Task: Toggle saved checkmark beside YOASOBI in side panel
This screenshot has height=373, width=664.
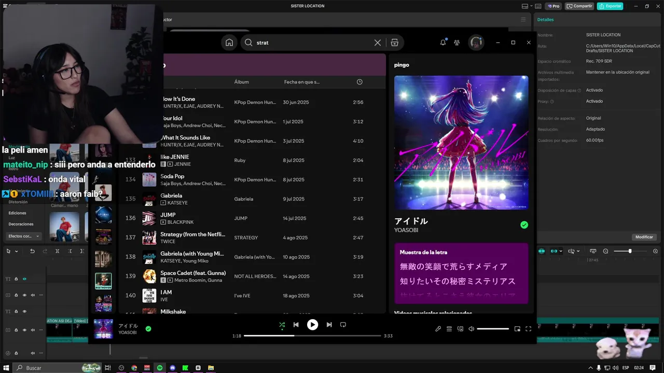Action: pyautogui.click(x=524, y=225)
